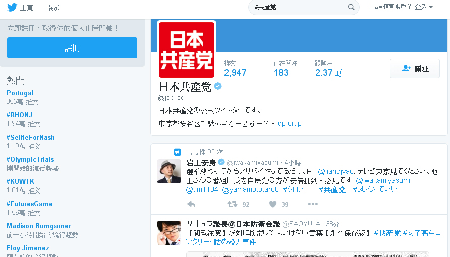Image resolution: width=450 pixels, height=257 pixels.
Task: Click the address 東京都渋谷区千駄ヶ谷４－２６－７
Action: coord(214,124)
